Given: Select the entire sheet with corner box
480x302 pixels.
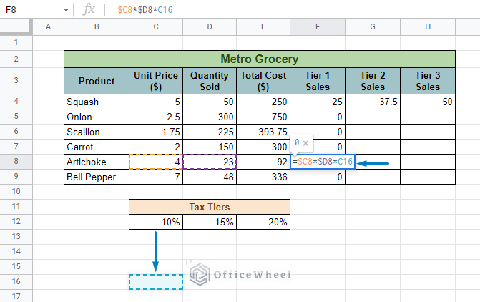Looking at the screenshot, I should tap(16, 26).
